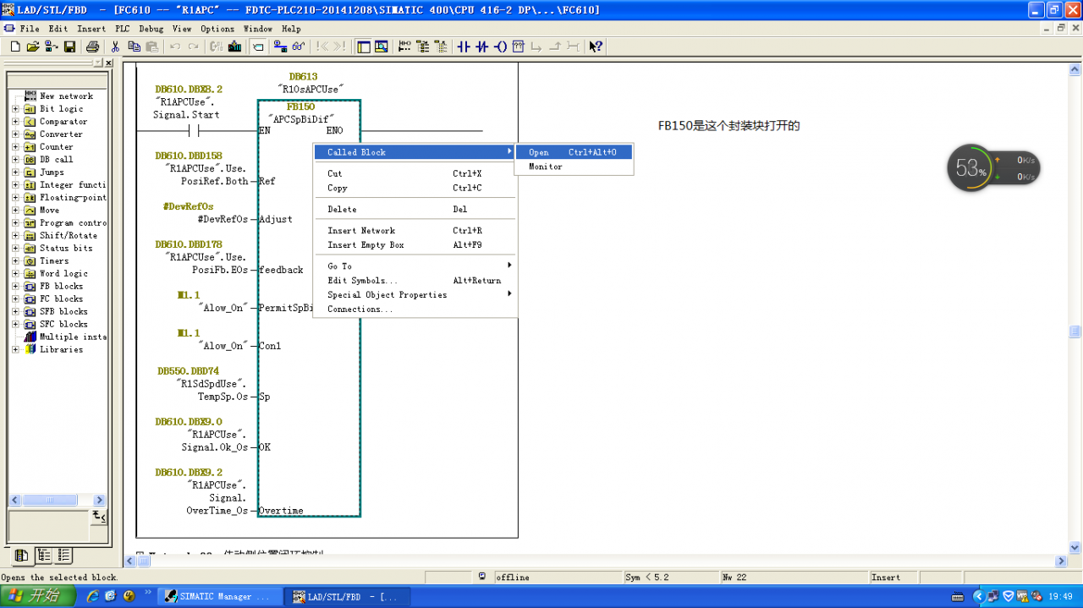This screenshot has height=608, width=1083.
Task: Select Move in element tree
Action: pos(49,210)
